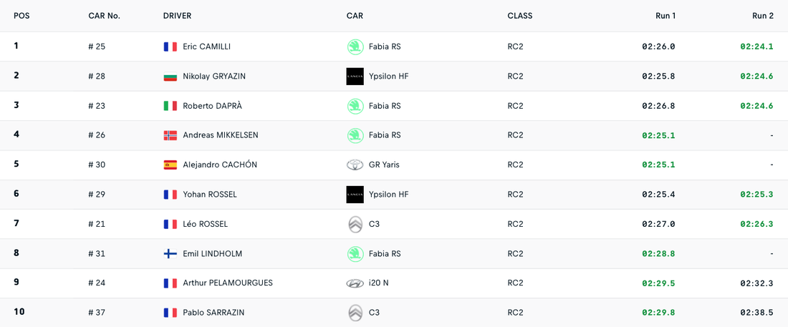Click Emil Lindholm's Finnish flag
The width and height of the screenshot is (788, 327).
pos(170,253)
